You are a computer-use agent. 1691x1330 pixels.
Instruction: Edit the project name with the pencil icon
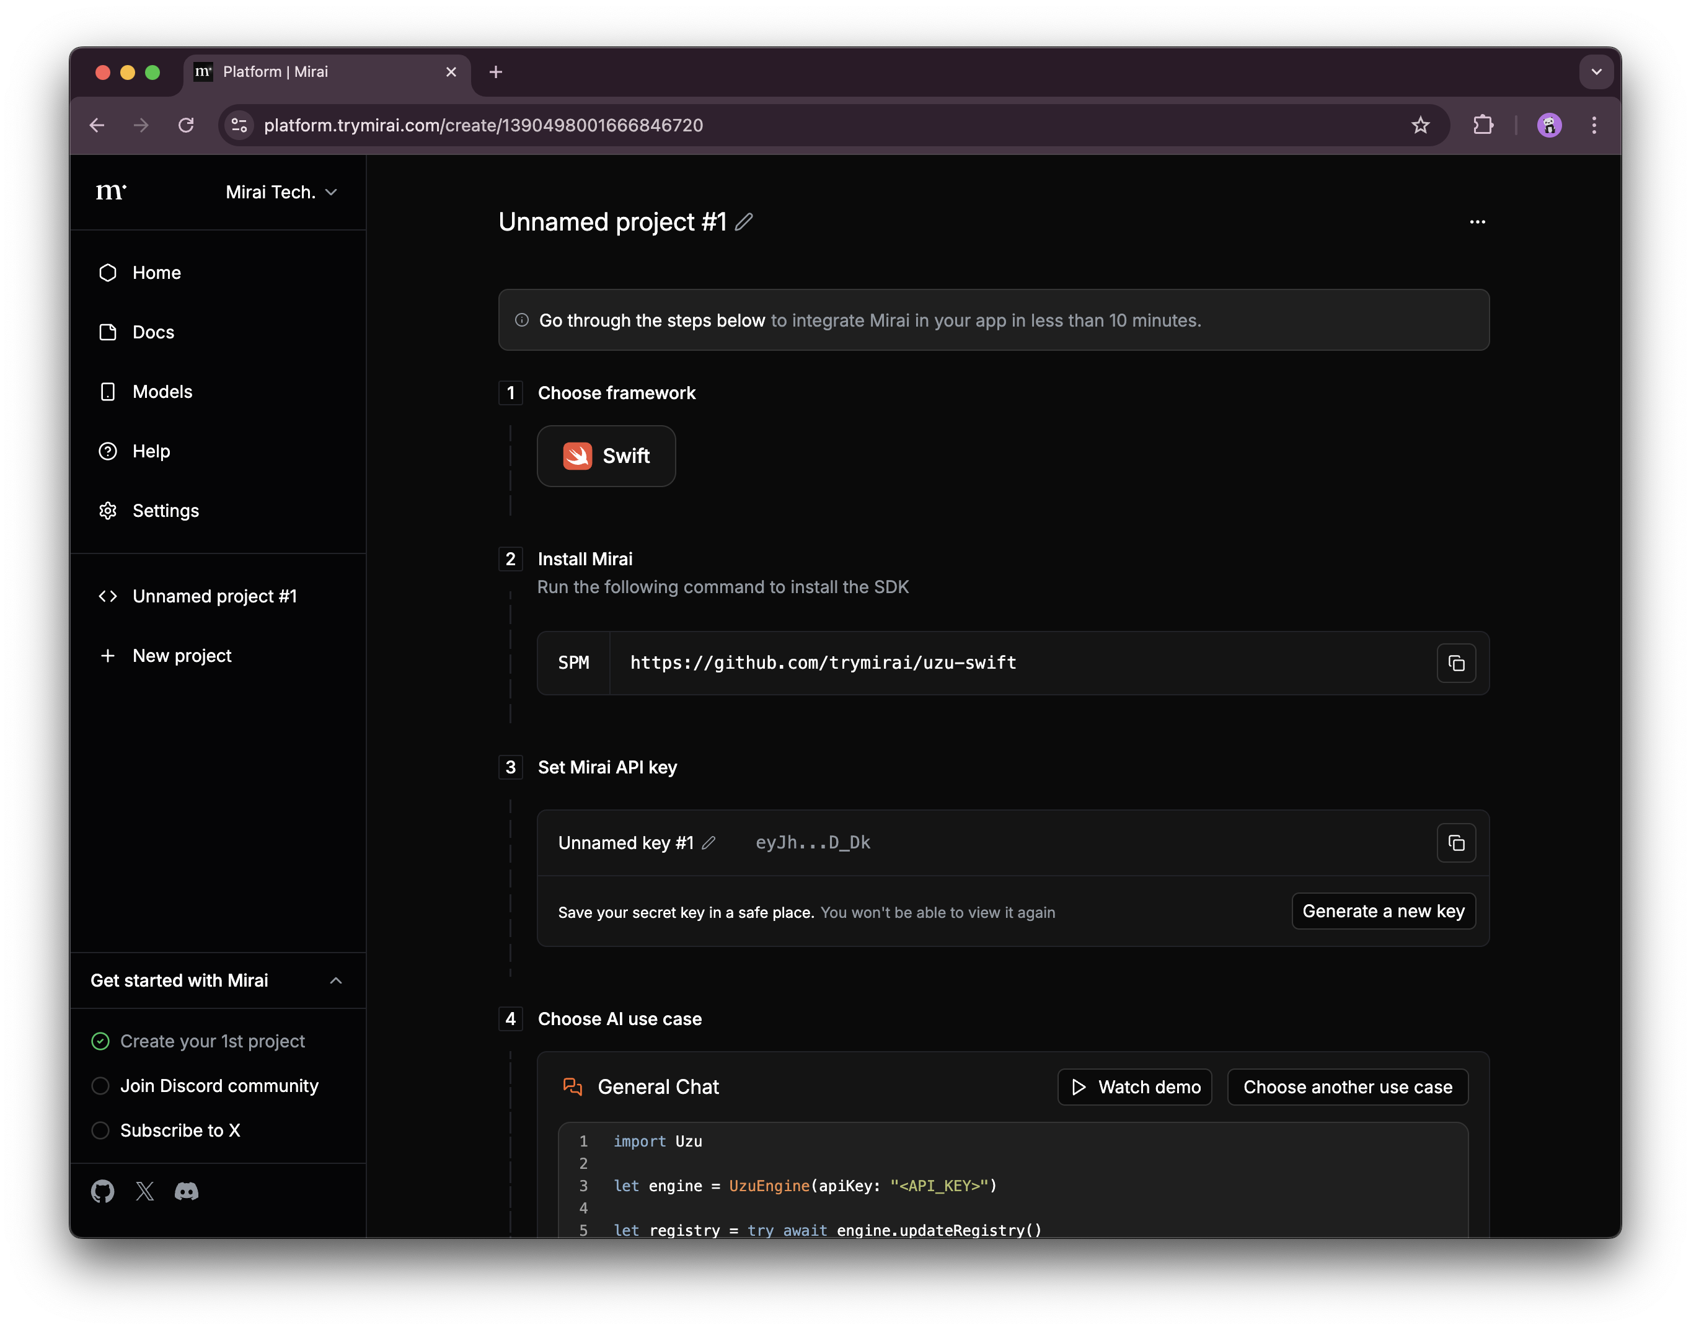click(744, 222)
